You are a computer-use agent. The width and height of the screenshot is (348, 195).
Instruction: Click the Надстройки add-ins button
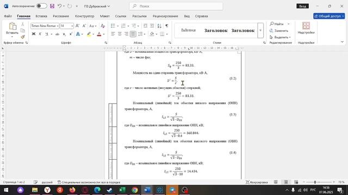(x=306, y=28)
